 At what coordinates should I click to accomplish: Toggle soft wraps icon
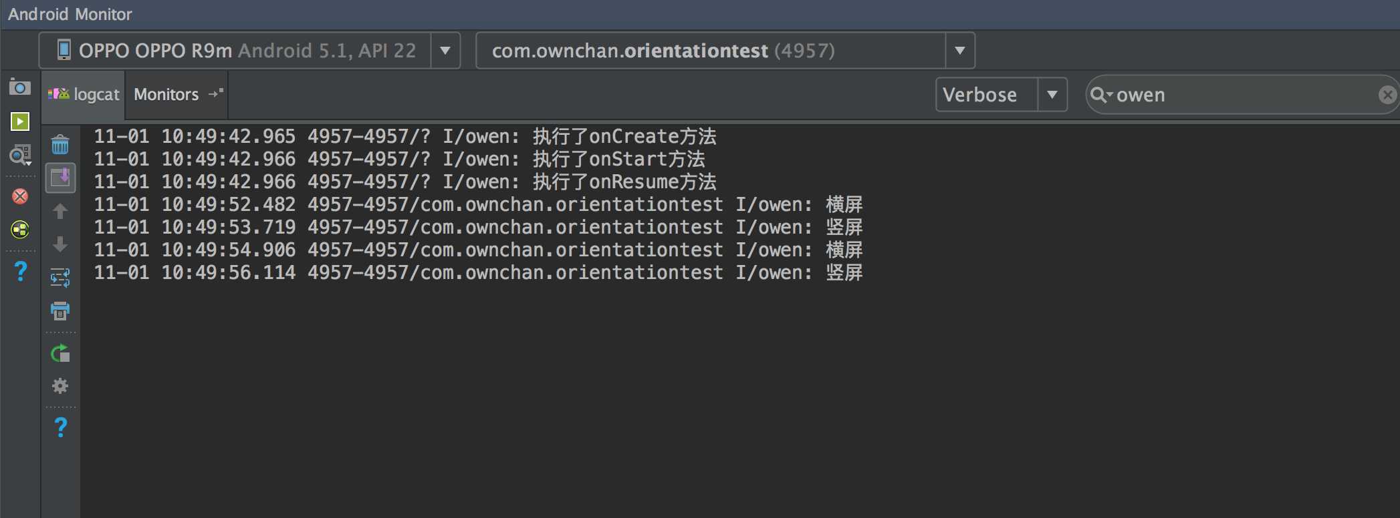(60, 277)
